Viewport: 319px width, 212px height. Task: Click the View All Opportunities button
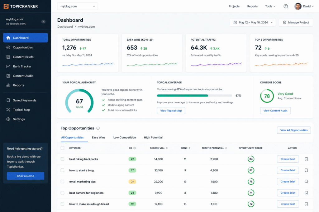click(x=294, y=130)
